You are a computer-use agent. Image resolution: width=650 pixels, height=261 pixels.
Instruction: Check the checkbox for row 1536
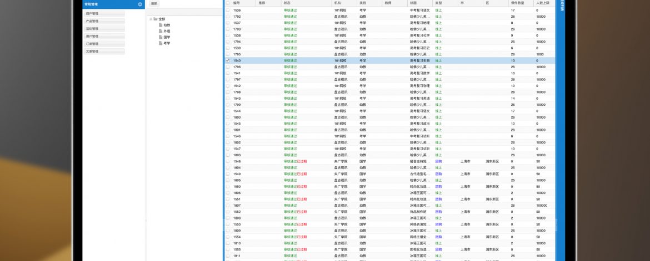tap(228, 10)
